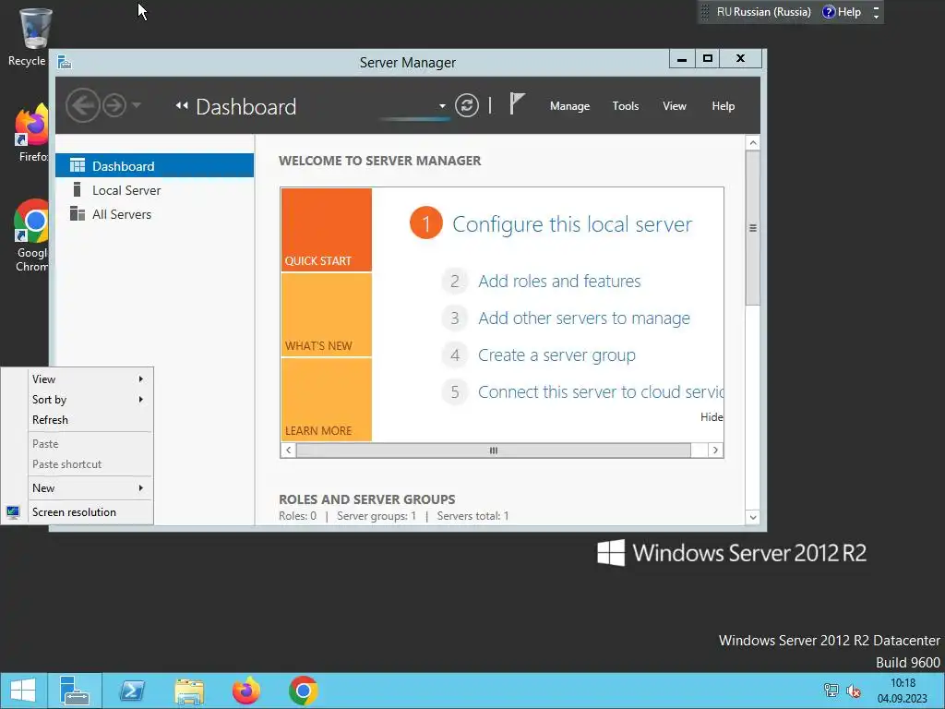
Task: Click Configure this local server link
Action: coord(572,224)
